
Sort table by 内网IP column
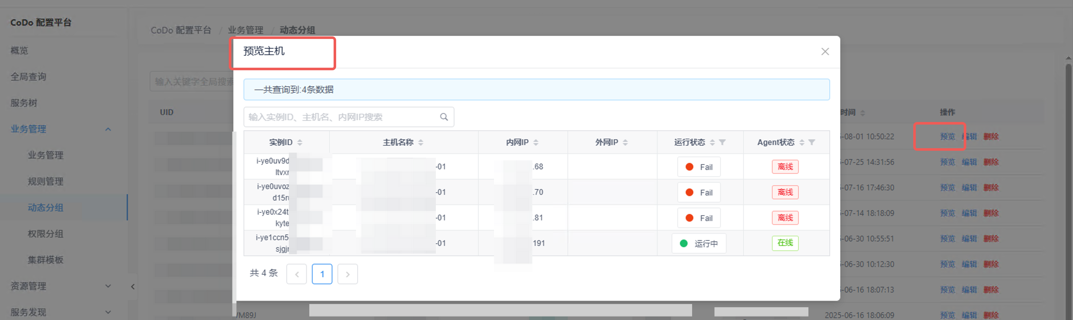(536, 142)
